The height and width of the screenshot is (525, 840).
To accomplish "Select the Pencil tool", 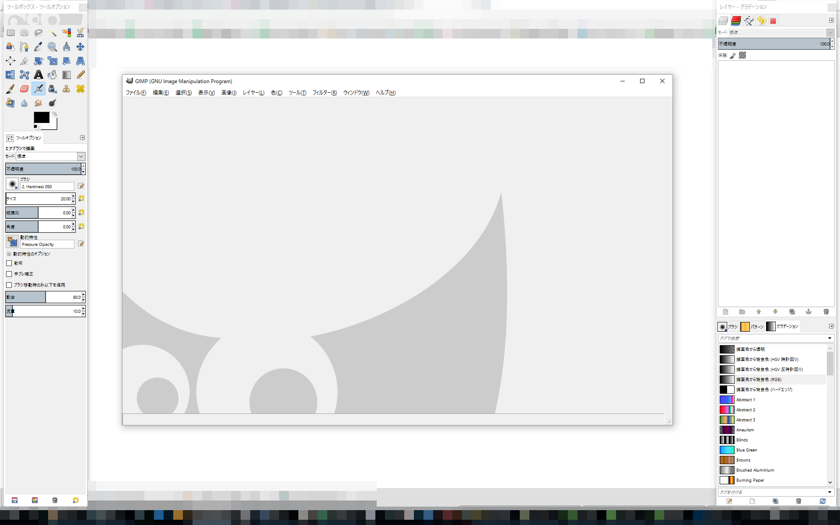I will [80, 75].
